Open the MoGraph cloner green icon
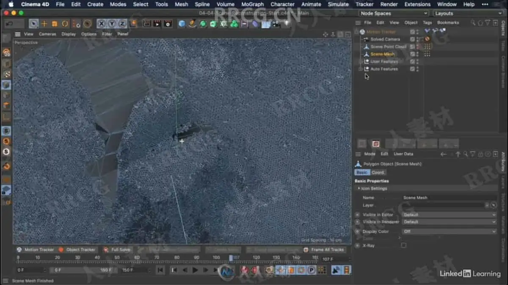Screen dimensions: 508x285 click(x=234, y=24)
